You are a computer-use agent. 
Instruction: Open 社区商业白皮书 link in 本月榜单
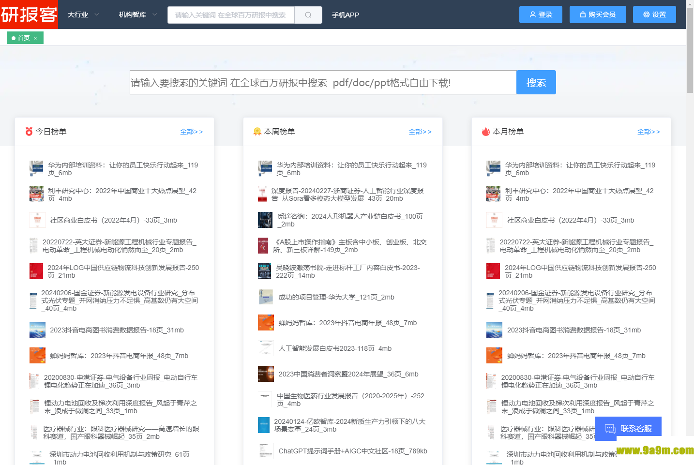(x=571, y=220)
